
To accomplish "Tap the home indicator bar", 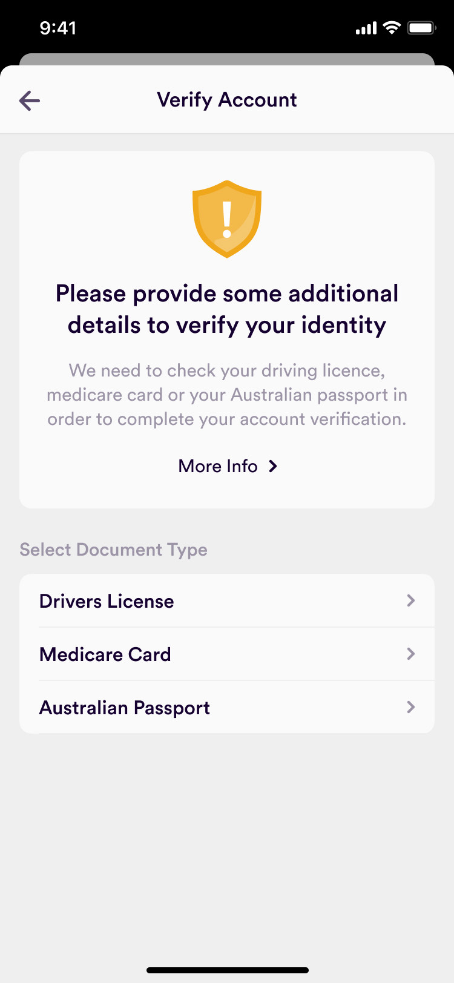I will click(x=227, y=970).
